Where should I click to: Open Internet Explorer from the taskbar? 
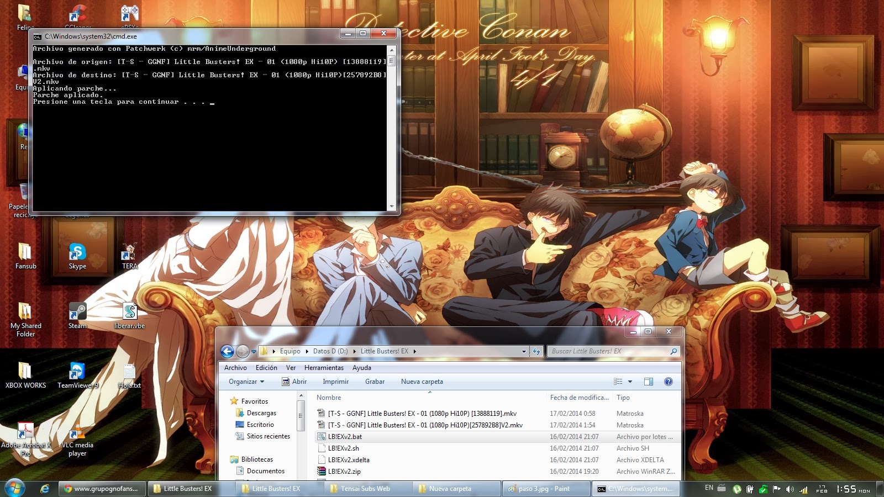click(x=45, y=489)
